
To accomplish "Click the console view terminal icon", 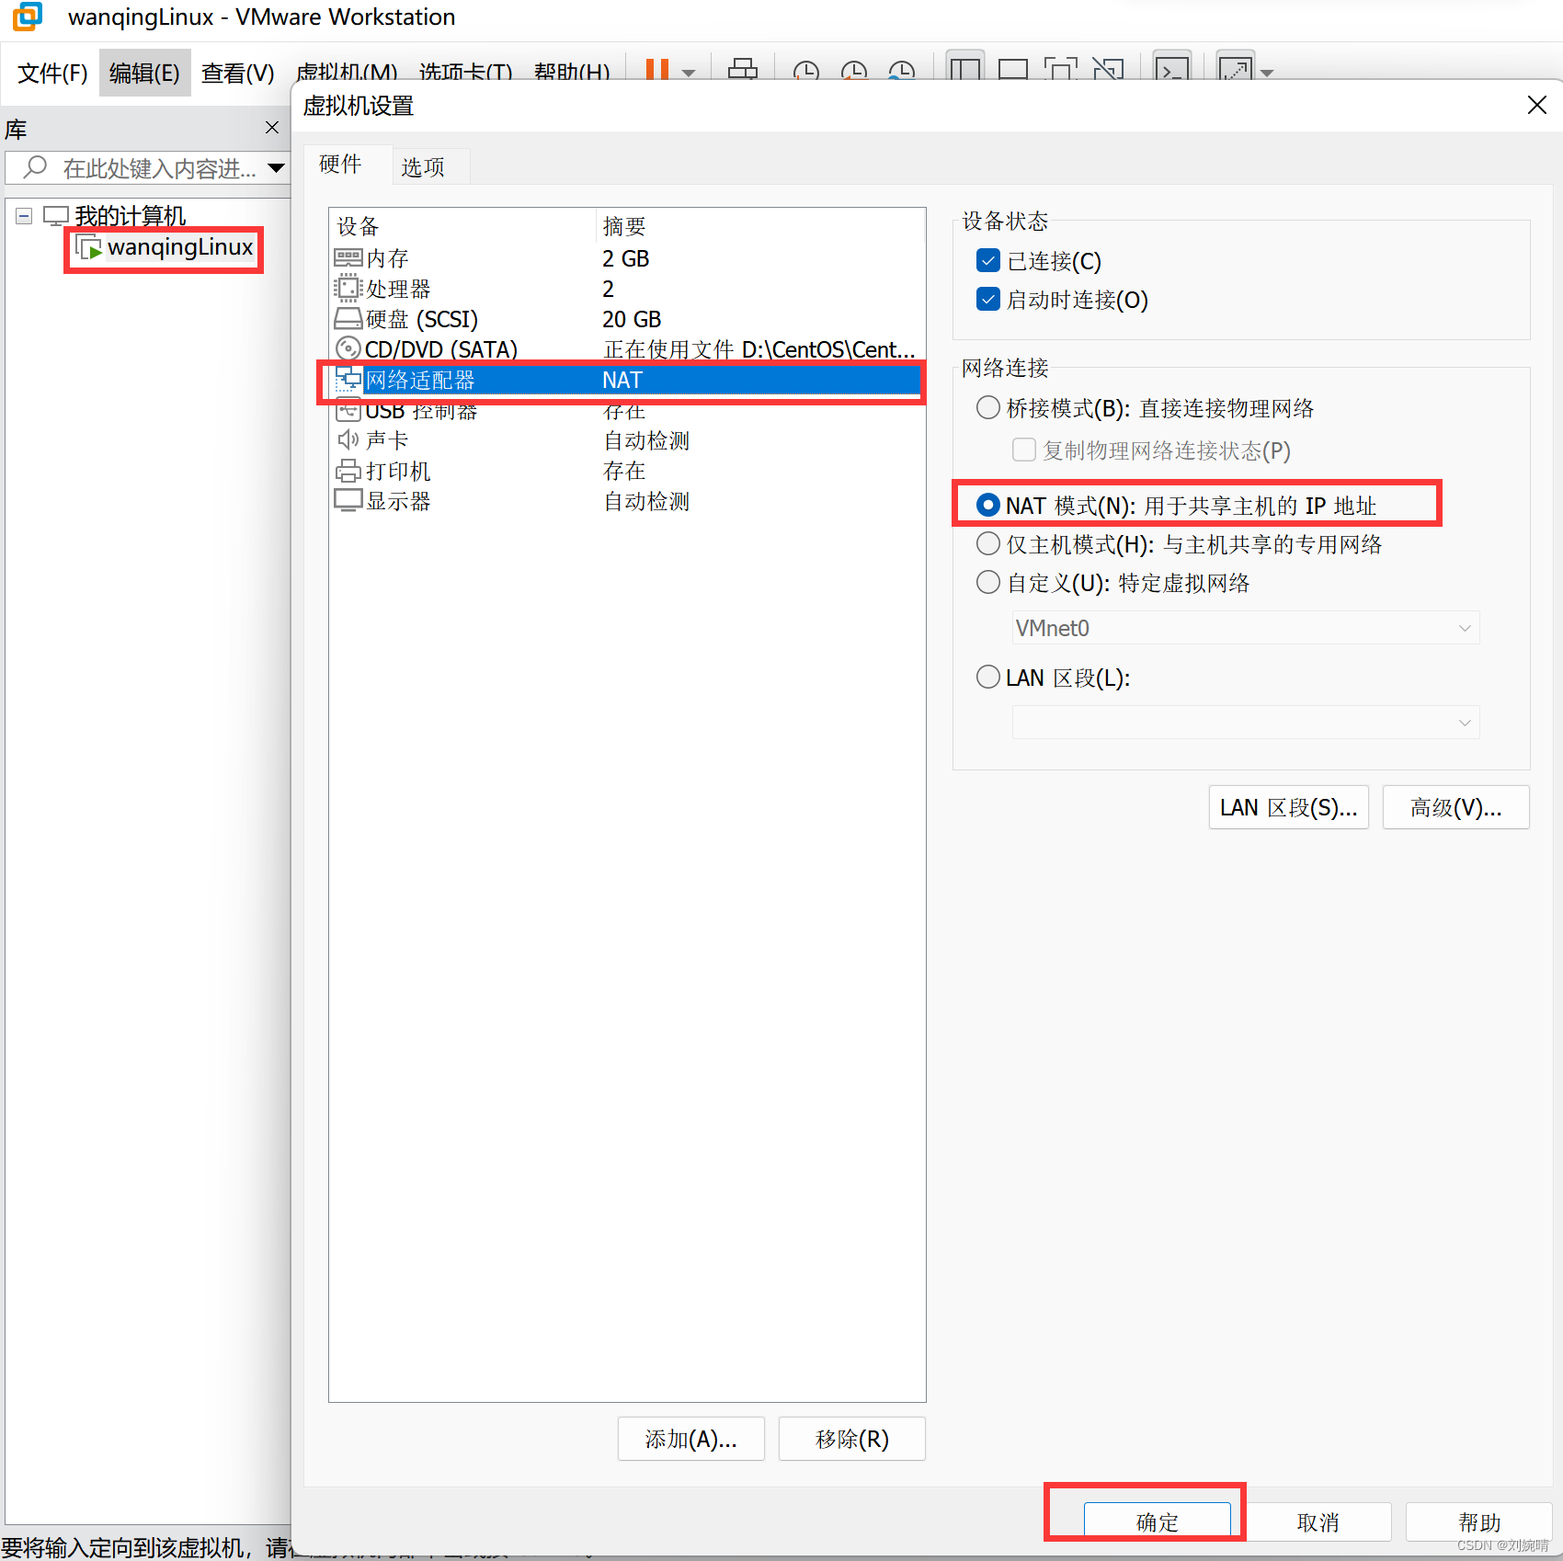I will coord(1172,69).
